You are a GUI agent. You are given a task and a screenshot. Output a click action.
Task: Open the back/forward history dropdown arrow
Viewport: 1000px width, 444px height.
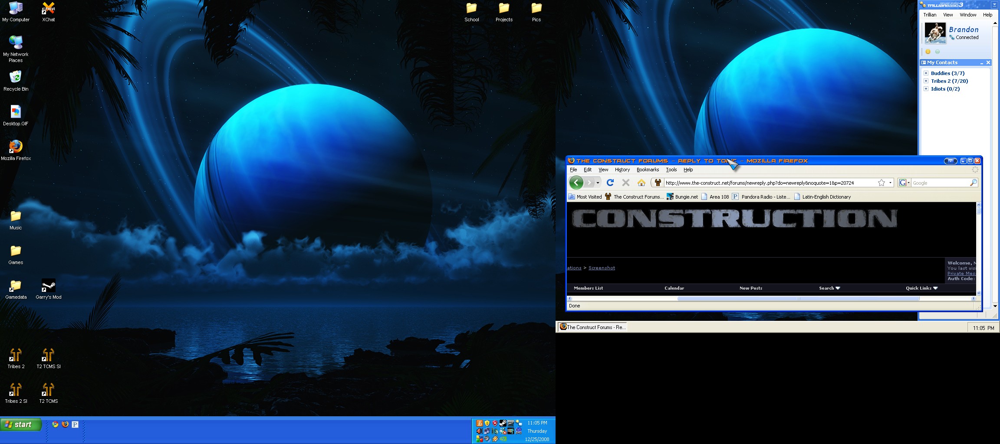tap(598, 183)
